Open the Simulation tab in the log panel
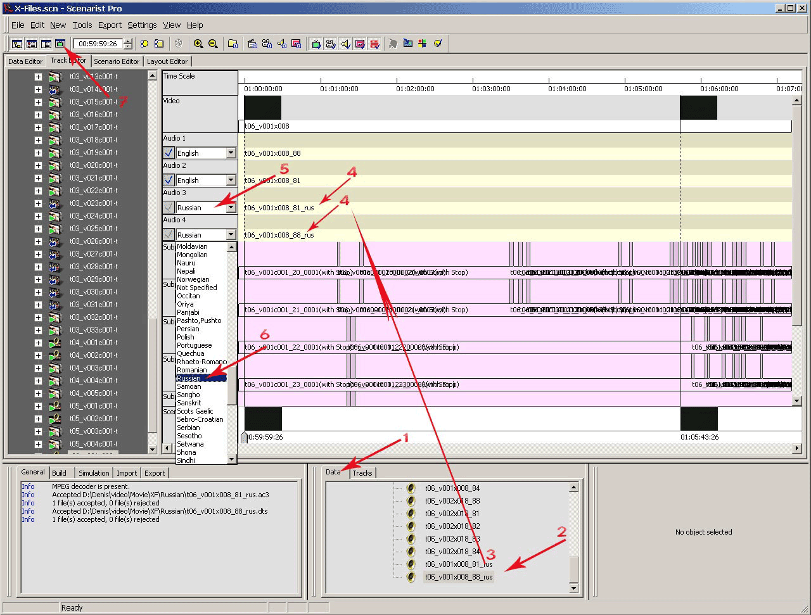The width and height of the screenshot is (811, 615). coord(94,473)
